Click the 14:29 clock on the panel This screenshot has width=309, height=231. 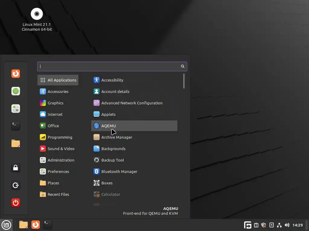(298, 225)
